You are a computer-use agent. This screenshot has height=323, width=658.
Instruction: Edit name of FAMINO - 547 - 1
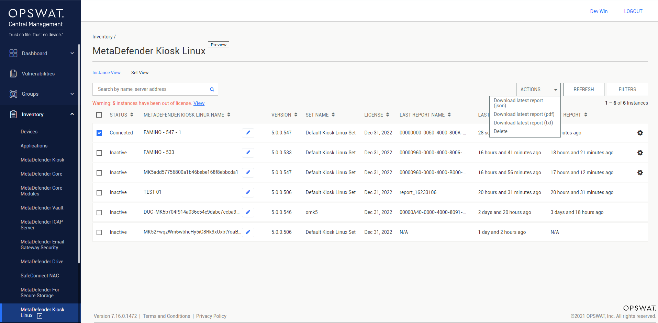point(248,133)
